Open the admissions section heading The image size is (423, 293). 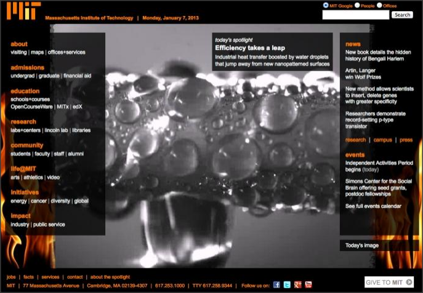click(x=27, y=68)
